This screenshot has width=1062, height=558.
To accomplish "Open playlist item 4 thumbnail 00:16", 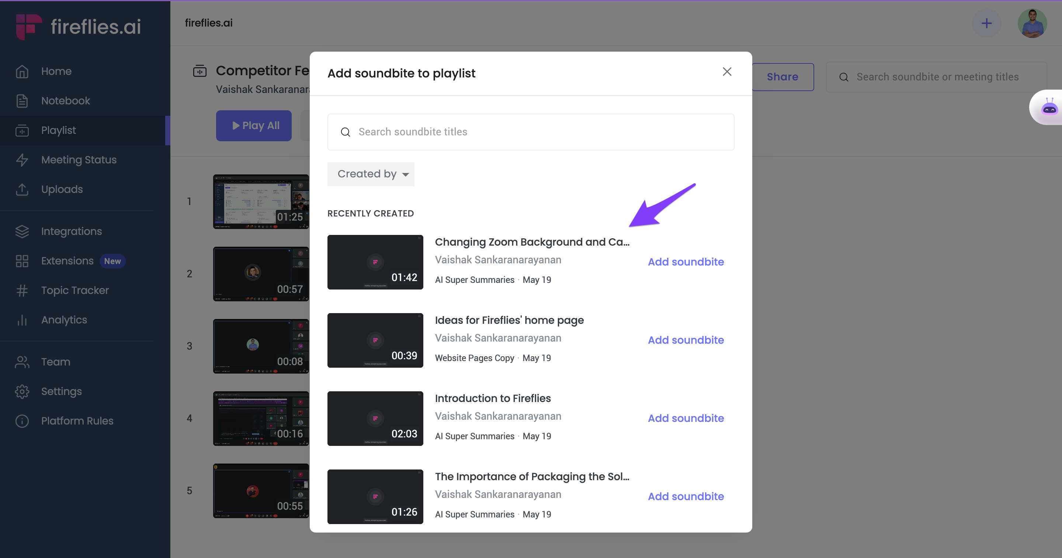I will 261,419.
